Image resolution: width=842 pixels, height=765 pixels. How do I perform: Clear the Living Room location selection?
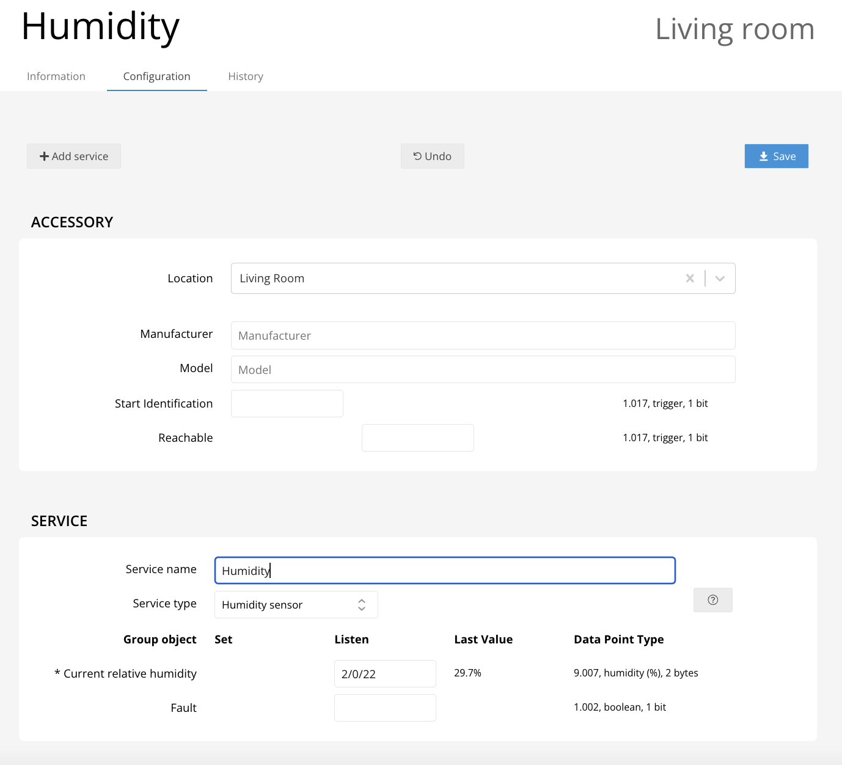pos(690,279)
